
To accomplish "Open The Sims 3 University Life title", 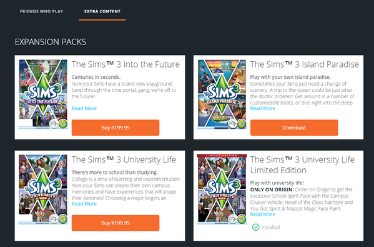I will tap(124, 159).
